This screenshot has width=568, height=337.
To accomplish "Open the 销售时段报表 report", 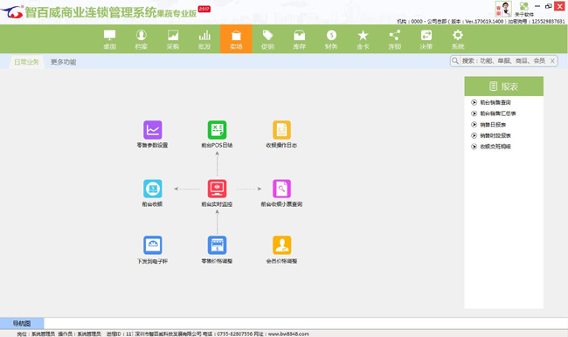I will [x=495, y=135].
